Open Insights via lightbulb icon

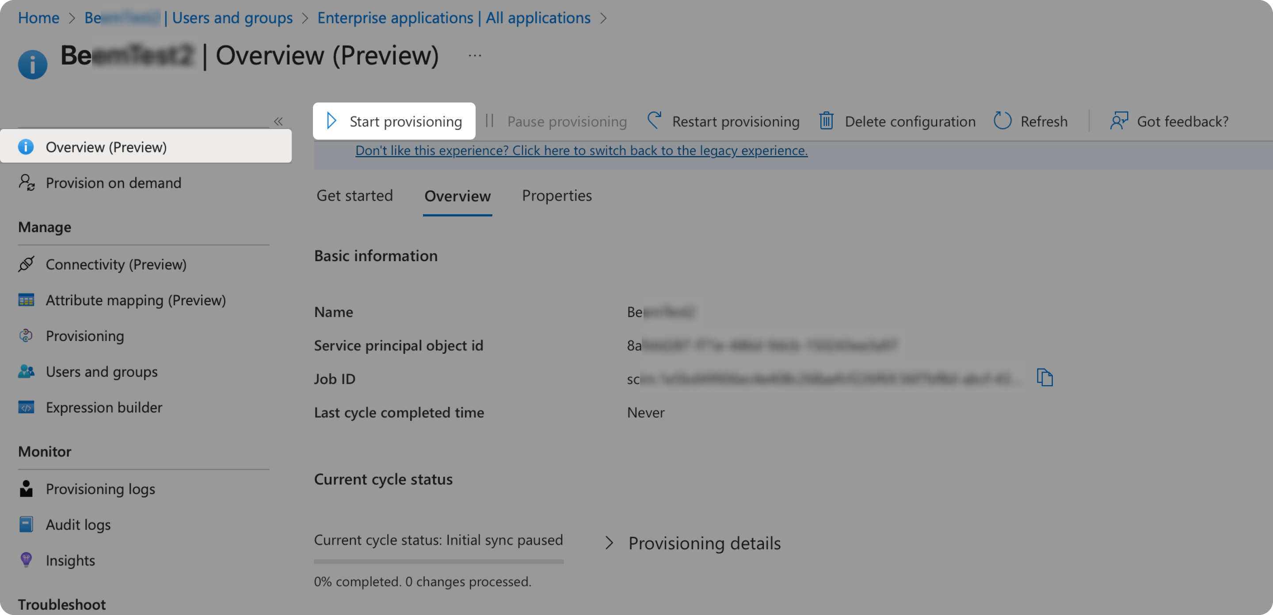[x=26, y=560]
